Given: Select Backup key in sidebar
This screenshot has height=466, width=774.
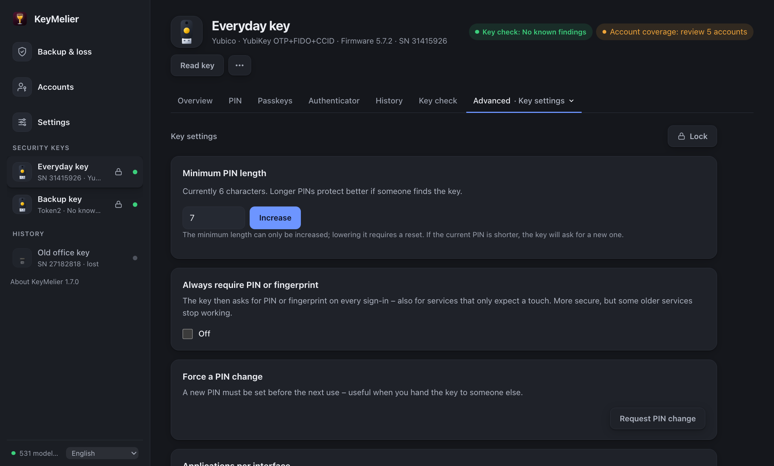Looking at the screenshot, I should (75, 205).
